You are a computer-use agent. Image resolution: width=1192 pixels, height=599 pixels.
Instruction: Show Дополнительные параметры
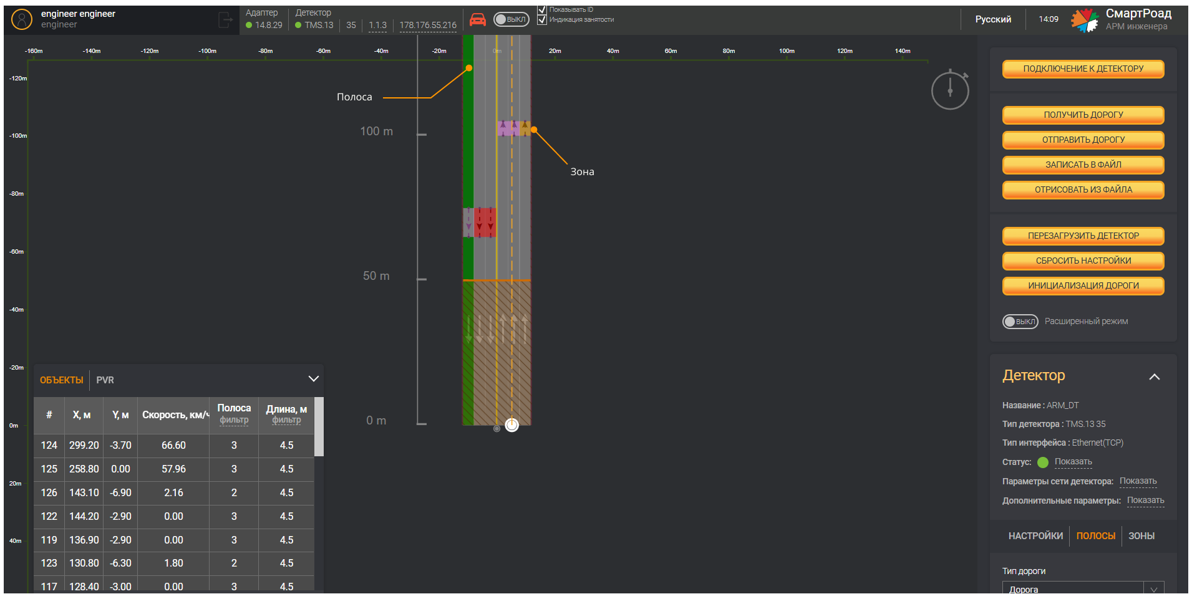(1146, 501)
